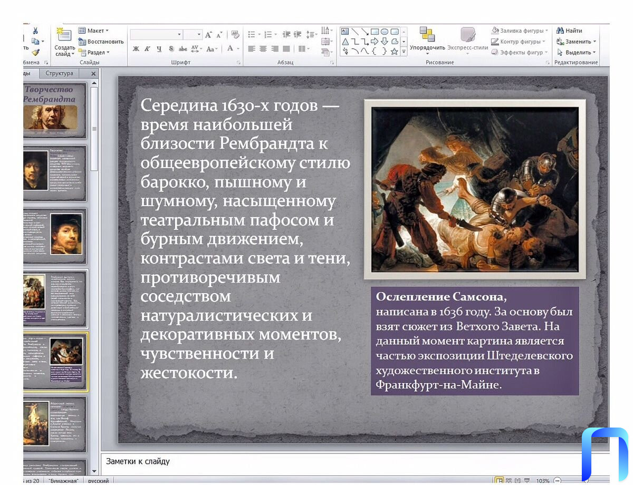Toggle underline Ч formatting
The width and height of the screenshot is (633, 485).
pyautogui.click(x=159, y=48)
